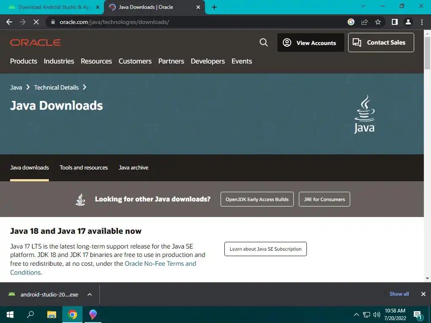Click the browser back arrow
The image size is (431, 323).
(x=9, y=22)
